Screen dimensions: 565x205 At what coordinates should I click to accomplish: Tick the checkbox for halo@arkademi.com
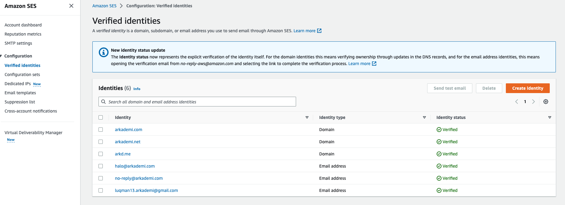101,166
